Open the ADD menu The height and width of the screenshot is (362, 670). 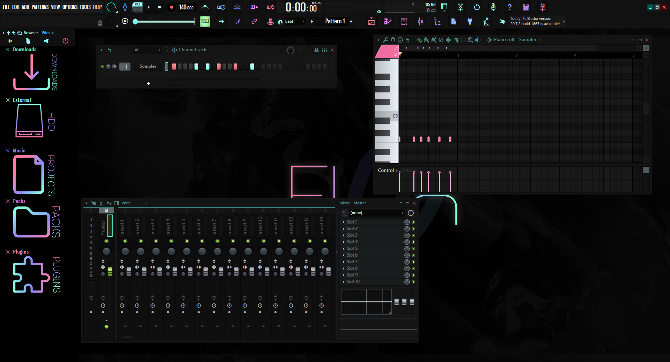(25, 7)
